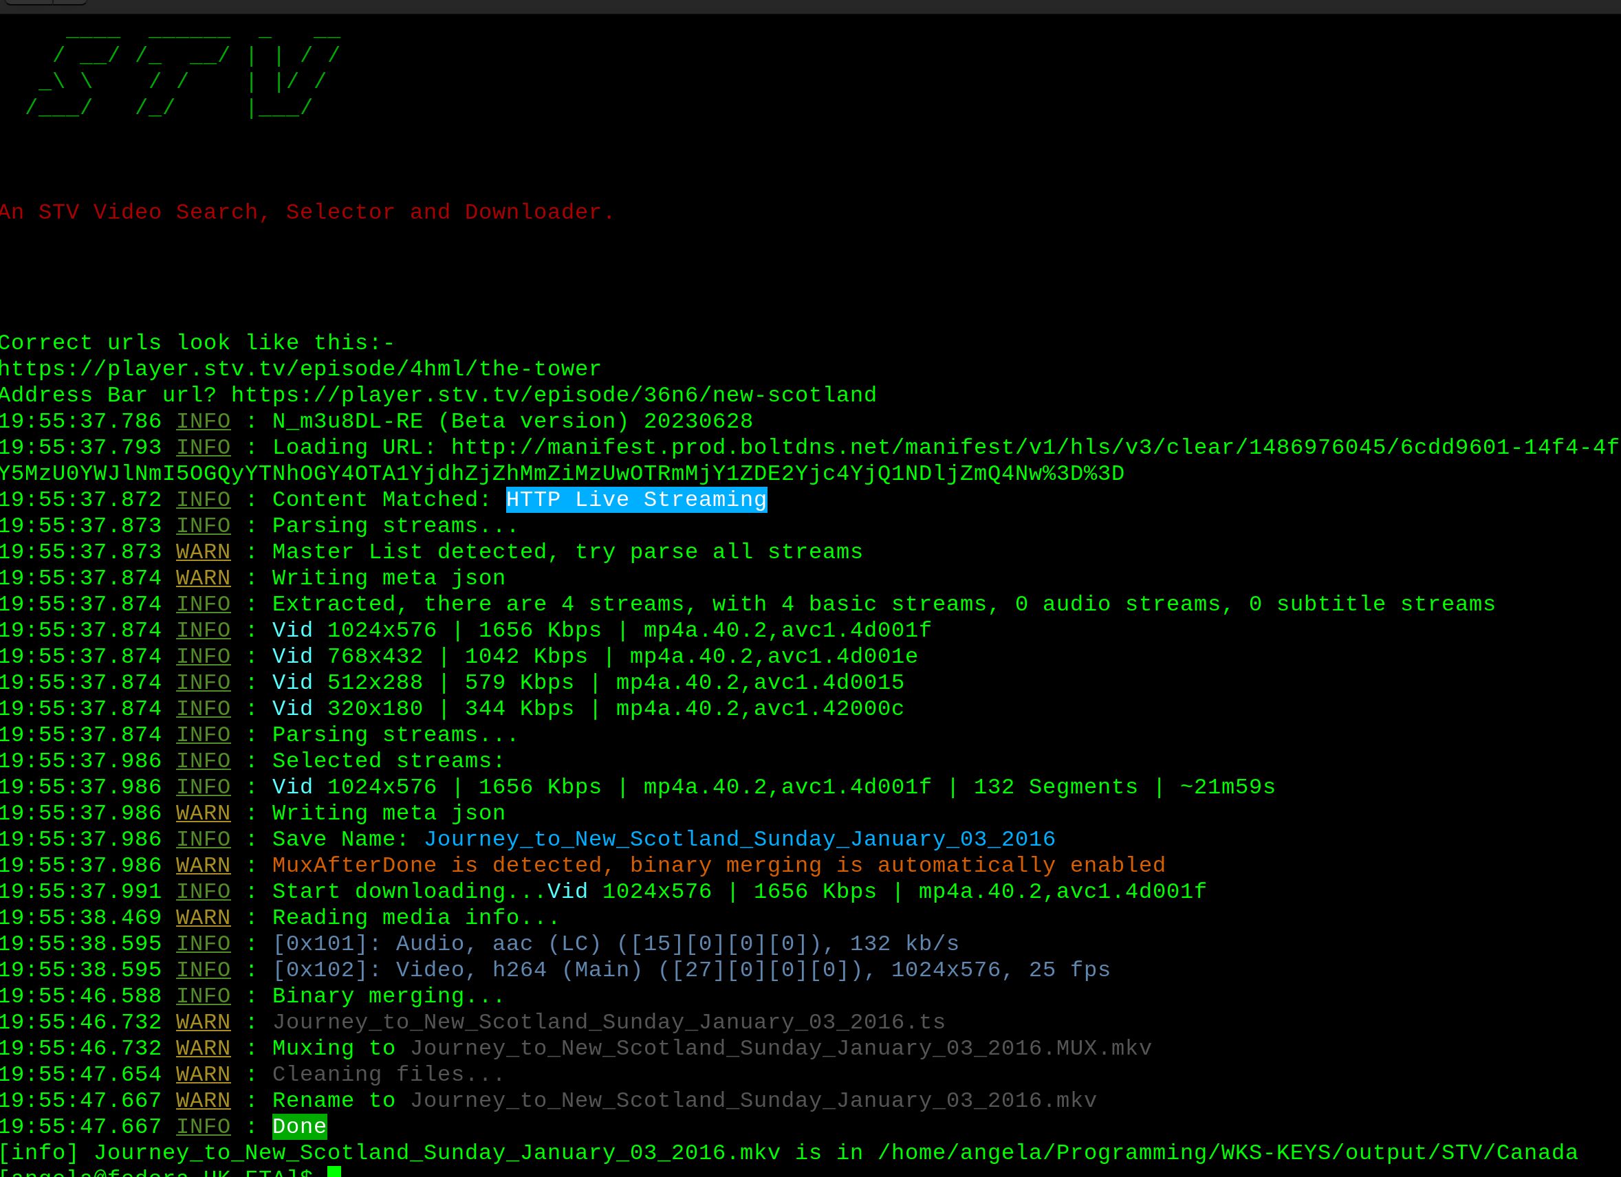This screenshot has height=1177, width=1621.
Task: Click the '132 Segments' text in the selected stream line
Action: point(1055,786)
